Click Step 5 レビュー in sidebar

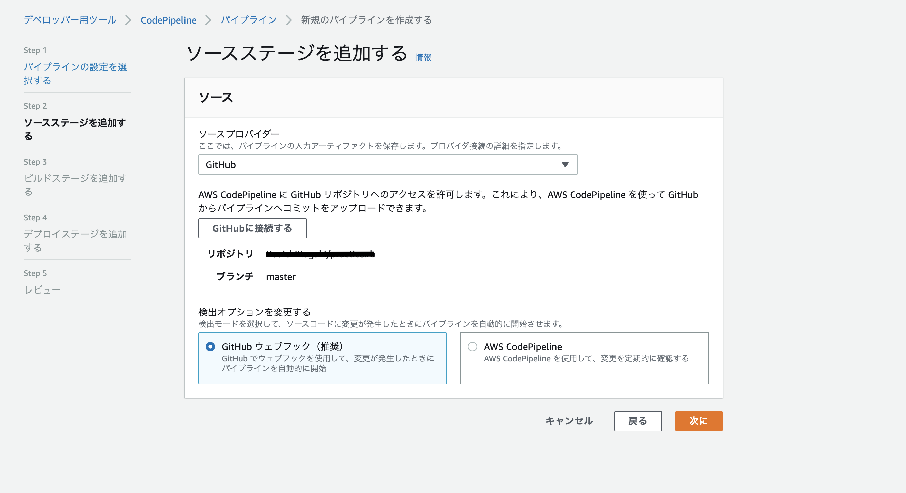coord(42,290)
